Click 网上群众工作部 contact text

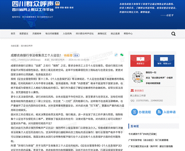(x=138, y=95)
